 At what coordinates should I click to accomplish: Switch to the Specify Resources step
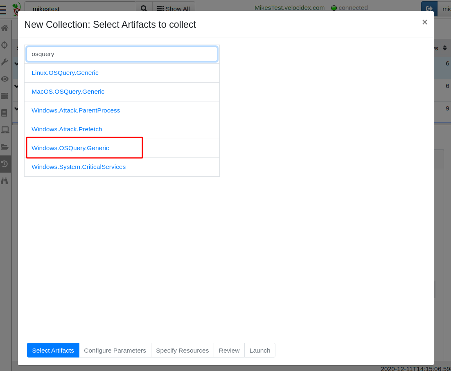coord(183,350)
